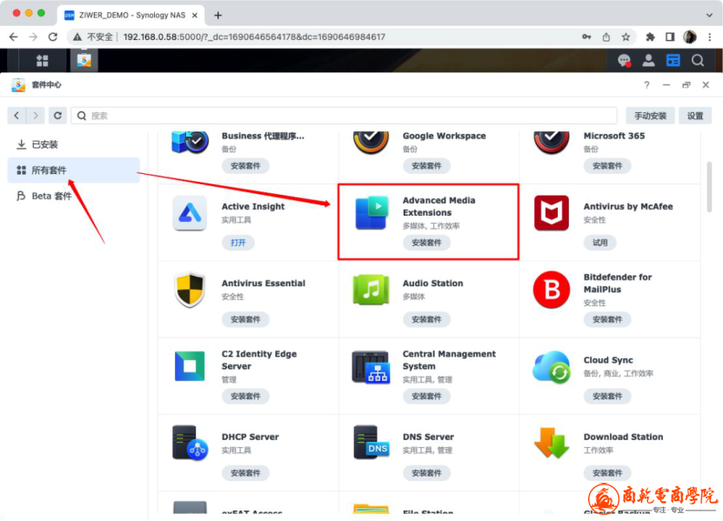
Task: Click the DHCP Server package icon
Action: point(190,443)
